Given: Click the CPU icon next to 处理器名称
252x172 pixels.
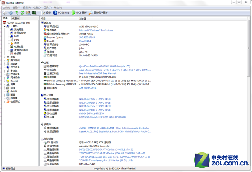Looking at the screenshot, I should coord(45,66).
